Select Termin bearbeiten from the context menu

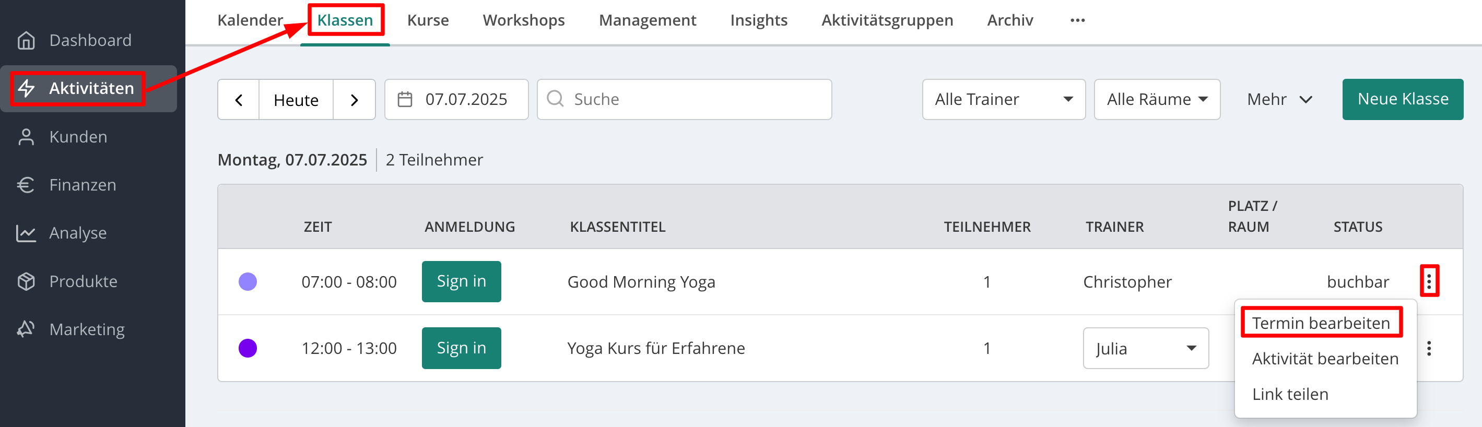coord(1321,323)
